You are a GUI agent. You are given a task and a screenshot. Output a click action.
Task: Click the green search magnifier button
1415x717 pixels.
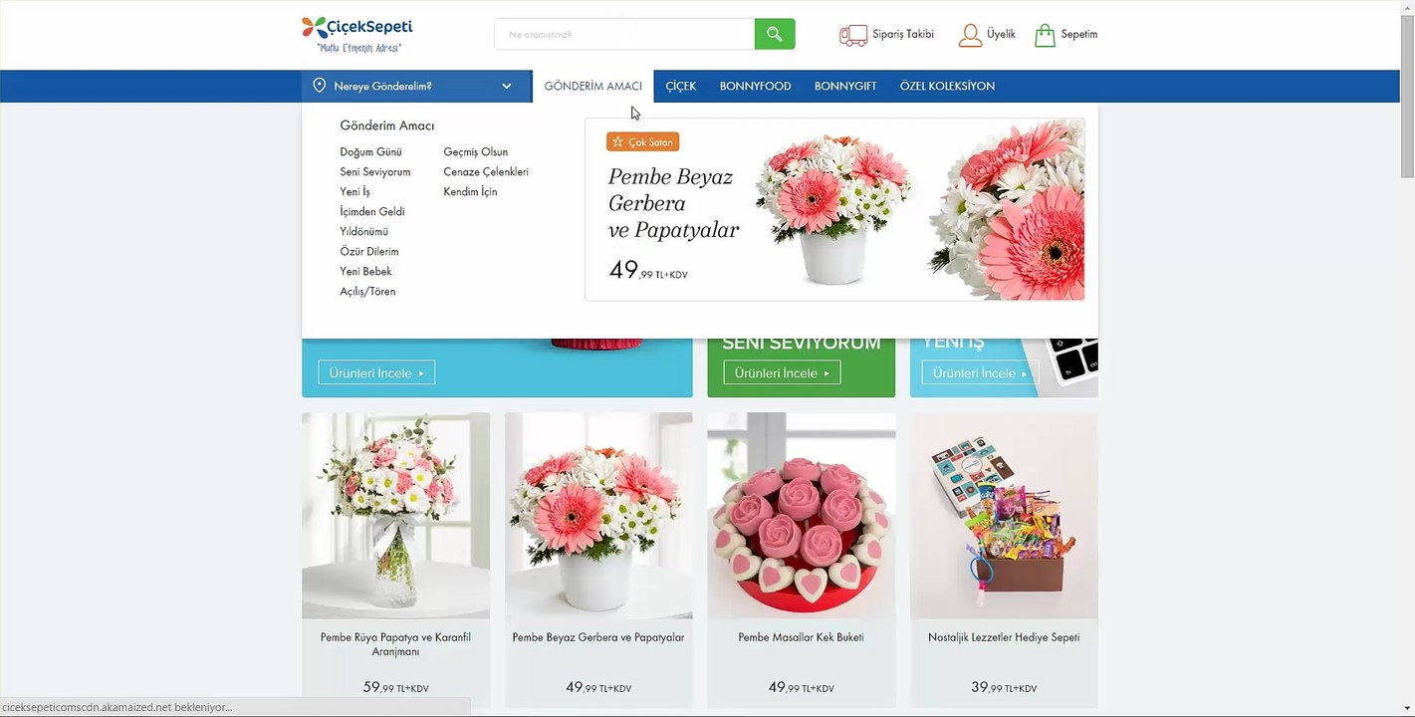tap(775, 34)
